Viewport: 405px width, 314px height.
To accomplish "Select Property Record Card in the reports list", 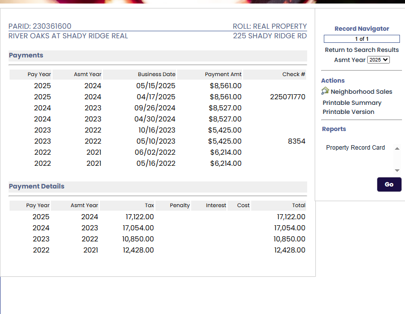I will (355, 148).
